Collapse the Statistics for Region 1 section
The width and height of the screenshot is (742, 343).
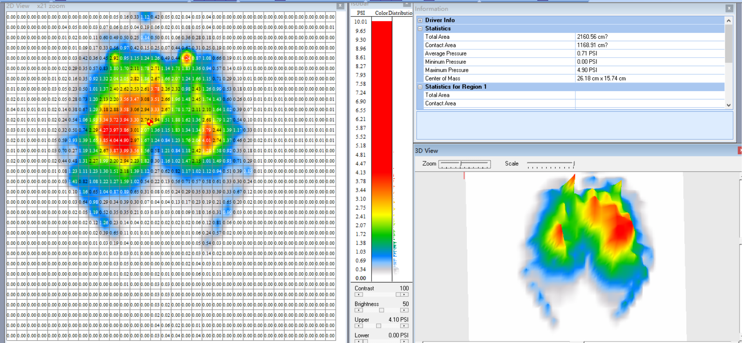(x=420, y=87)
